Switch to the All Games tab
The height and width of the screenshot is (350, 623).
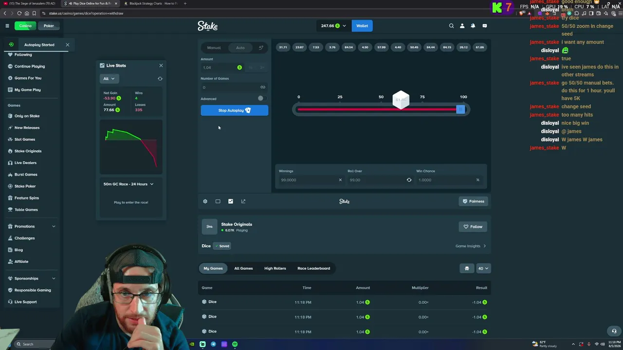click(x=243, y=268)
